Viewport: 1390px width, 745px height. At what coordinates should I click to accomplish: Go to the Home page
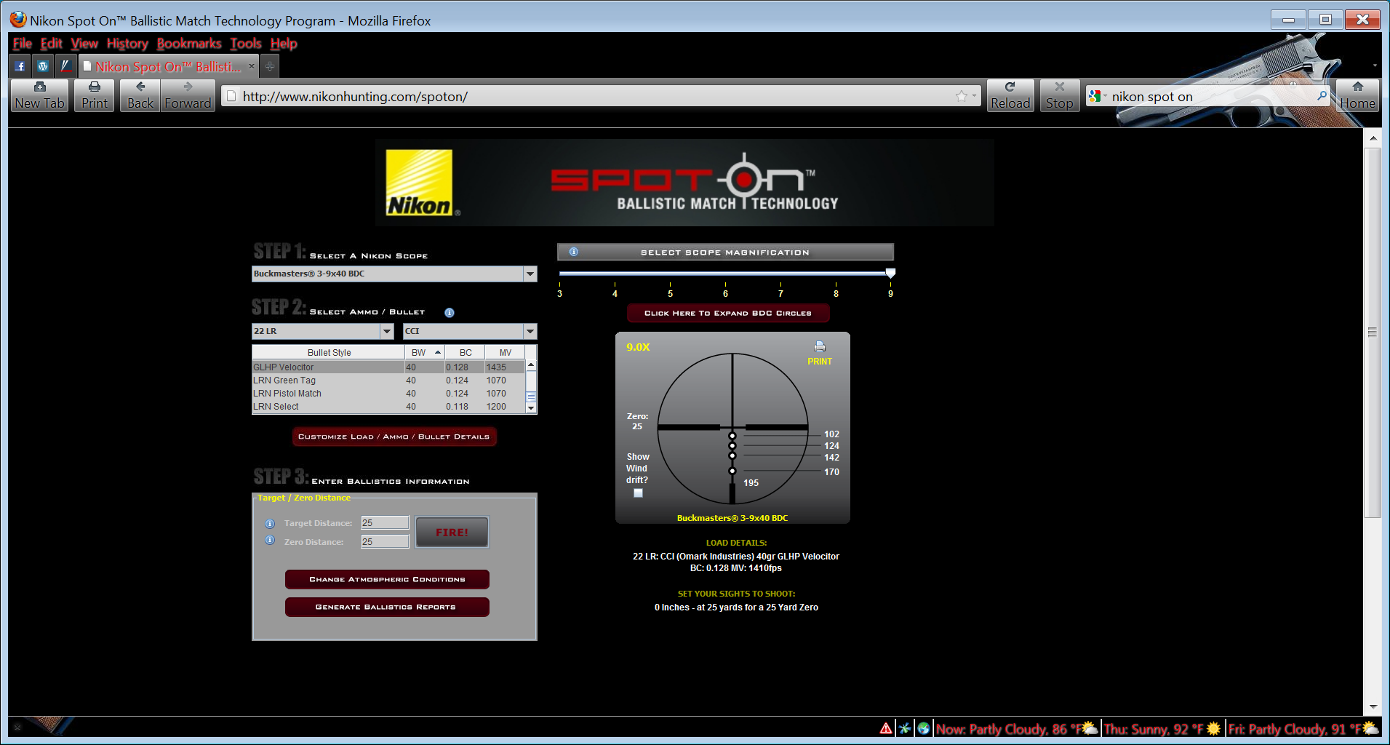tap(1357, 95)
